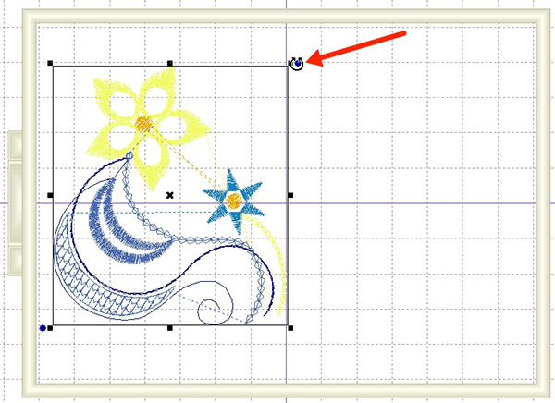Click the left-middle selection resize handle
This screenshot has width=555, height=403.
pos(50,195)
